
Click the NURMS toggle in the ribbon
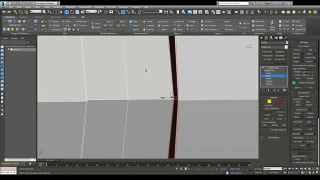pyautogui.click(x=54, y=25)
